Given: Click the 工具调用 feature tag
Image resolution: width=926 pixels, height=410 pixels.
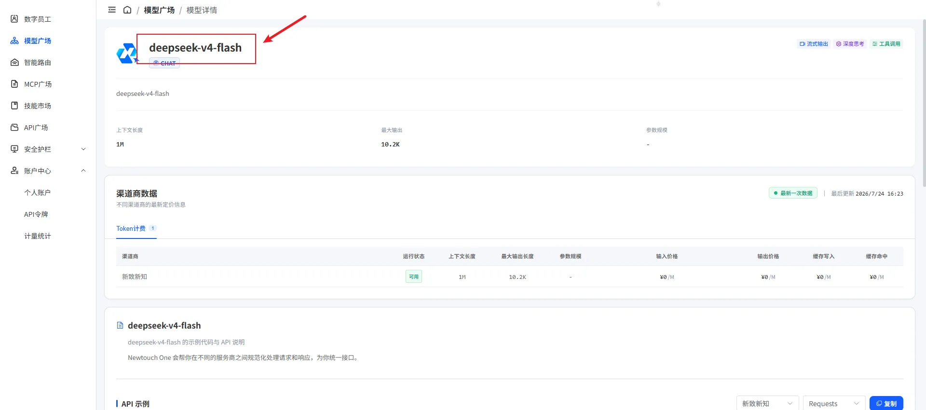Looking at the screenshot, I should pyautogui.click(x=886, y=44).
